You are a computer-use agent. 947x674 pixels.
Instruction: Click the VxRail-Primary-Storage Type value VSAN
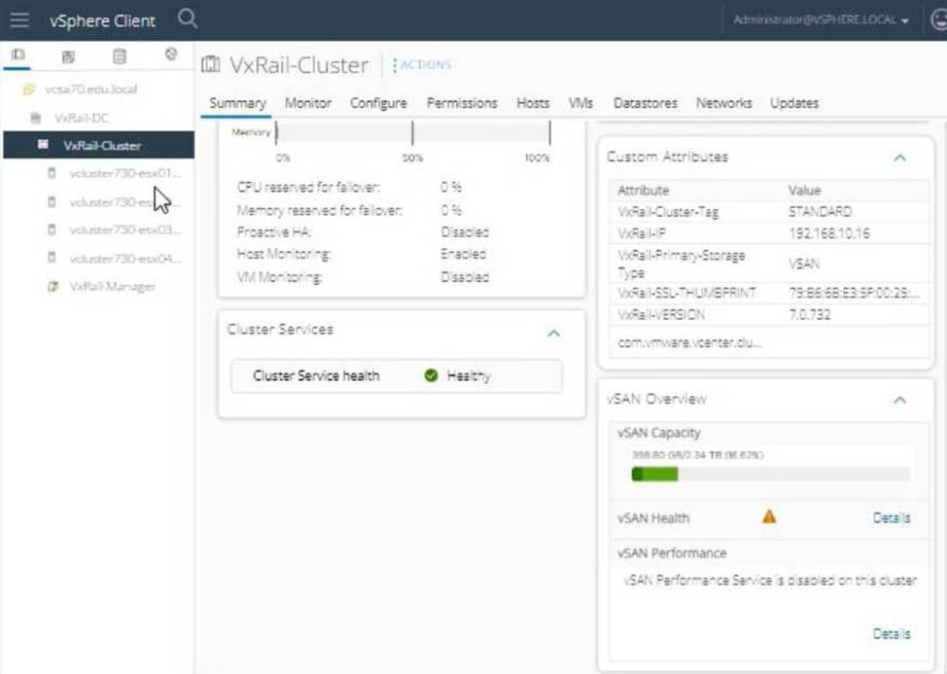click(804, 264)
